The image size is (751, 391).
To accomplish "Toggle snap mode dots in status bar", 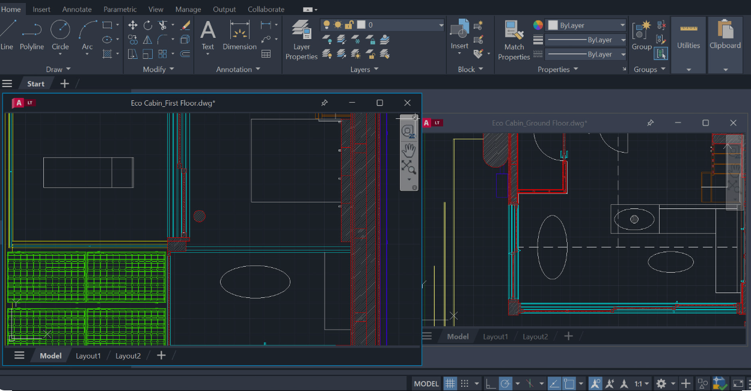I will click(x=465, y=383).
